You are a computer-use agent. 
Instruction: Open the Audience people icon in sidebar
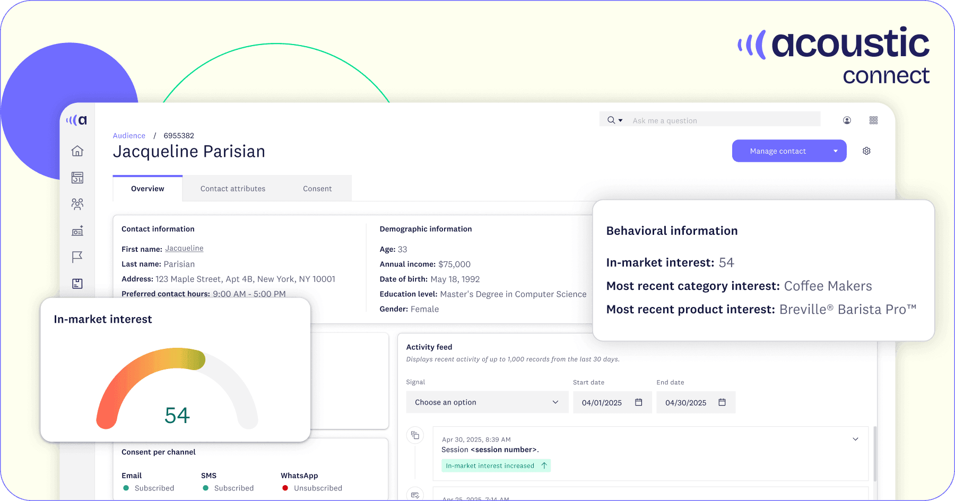pos(77,204)
